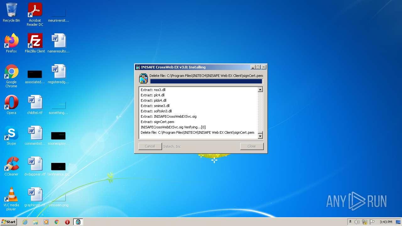Click the INISAFE installer icon in dialog
This screenshot has height=226, width=402.
click(144, 79)
